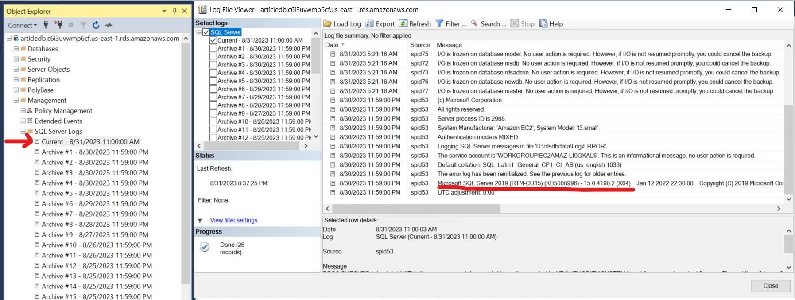Select Current - 8/31/2023 log in Object Explorer
Viewport: 795px width, 300px height.
pos(90,142)
